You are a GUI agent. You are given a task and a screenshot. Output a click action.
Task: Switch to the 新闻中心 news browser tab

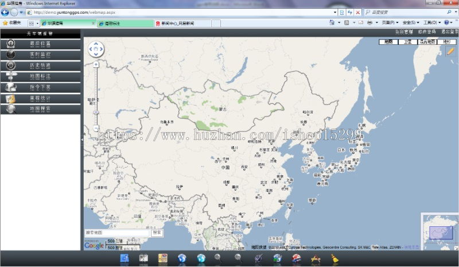click(183, 23)
